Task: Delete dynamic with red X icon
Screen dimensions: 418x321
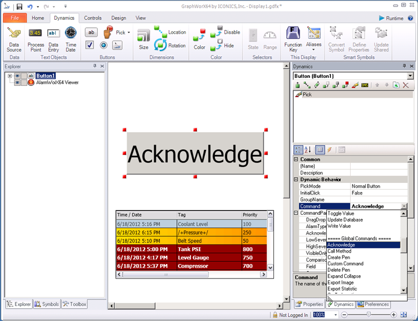Action: click(406, 85)
